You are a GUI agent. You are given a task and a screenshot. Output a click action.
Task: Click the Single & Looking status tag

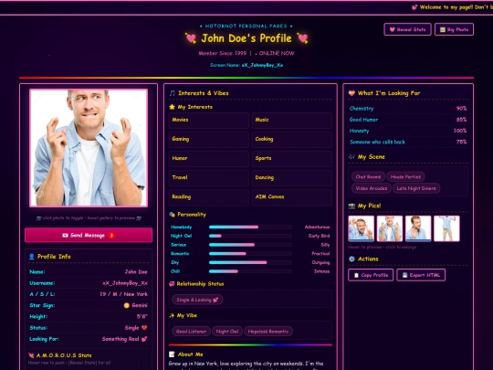click(197, 300)
